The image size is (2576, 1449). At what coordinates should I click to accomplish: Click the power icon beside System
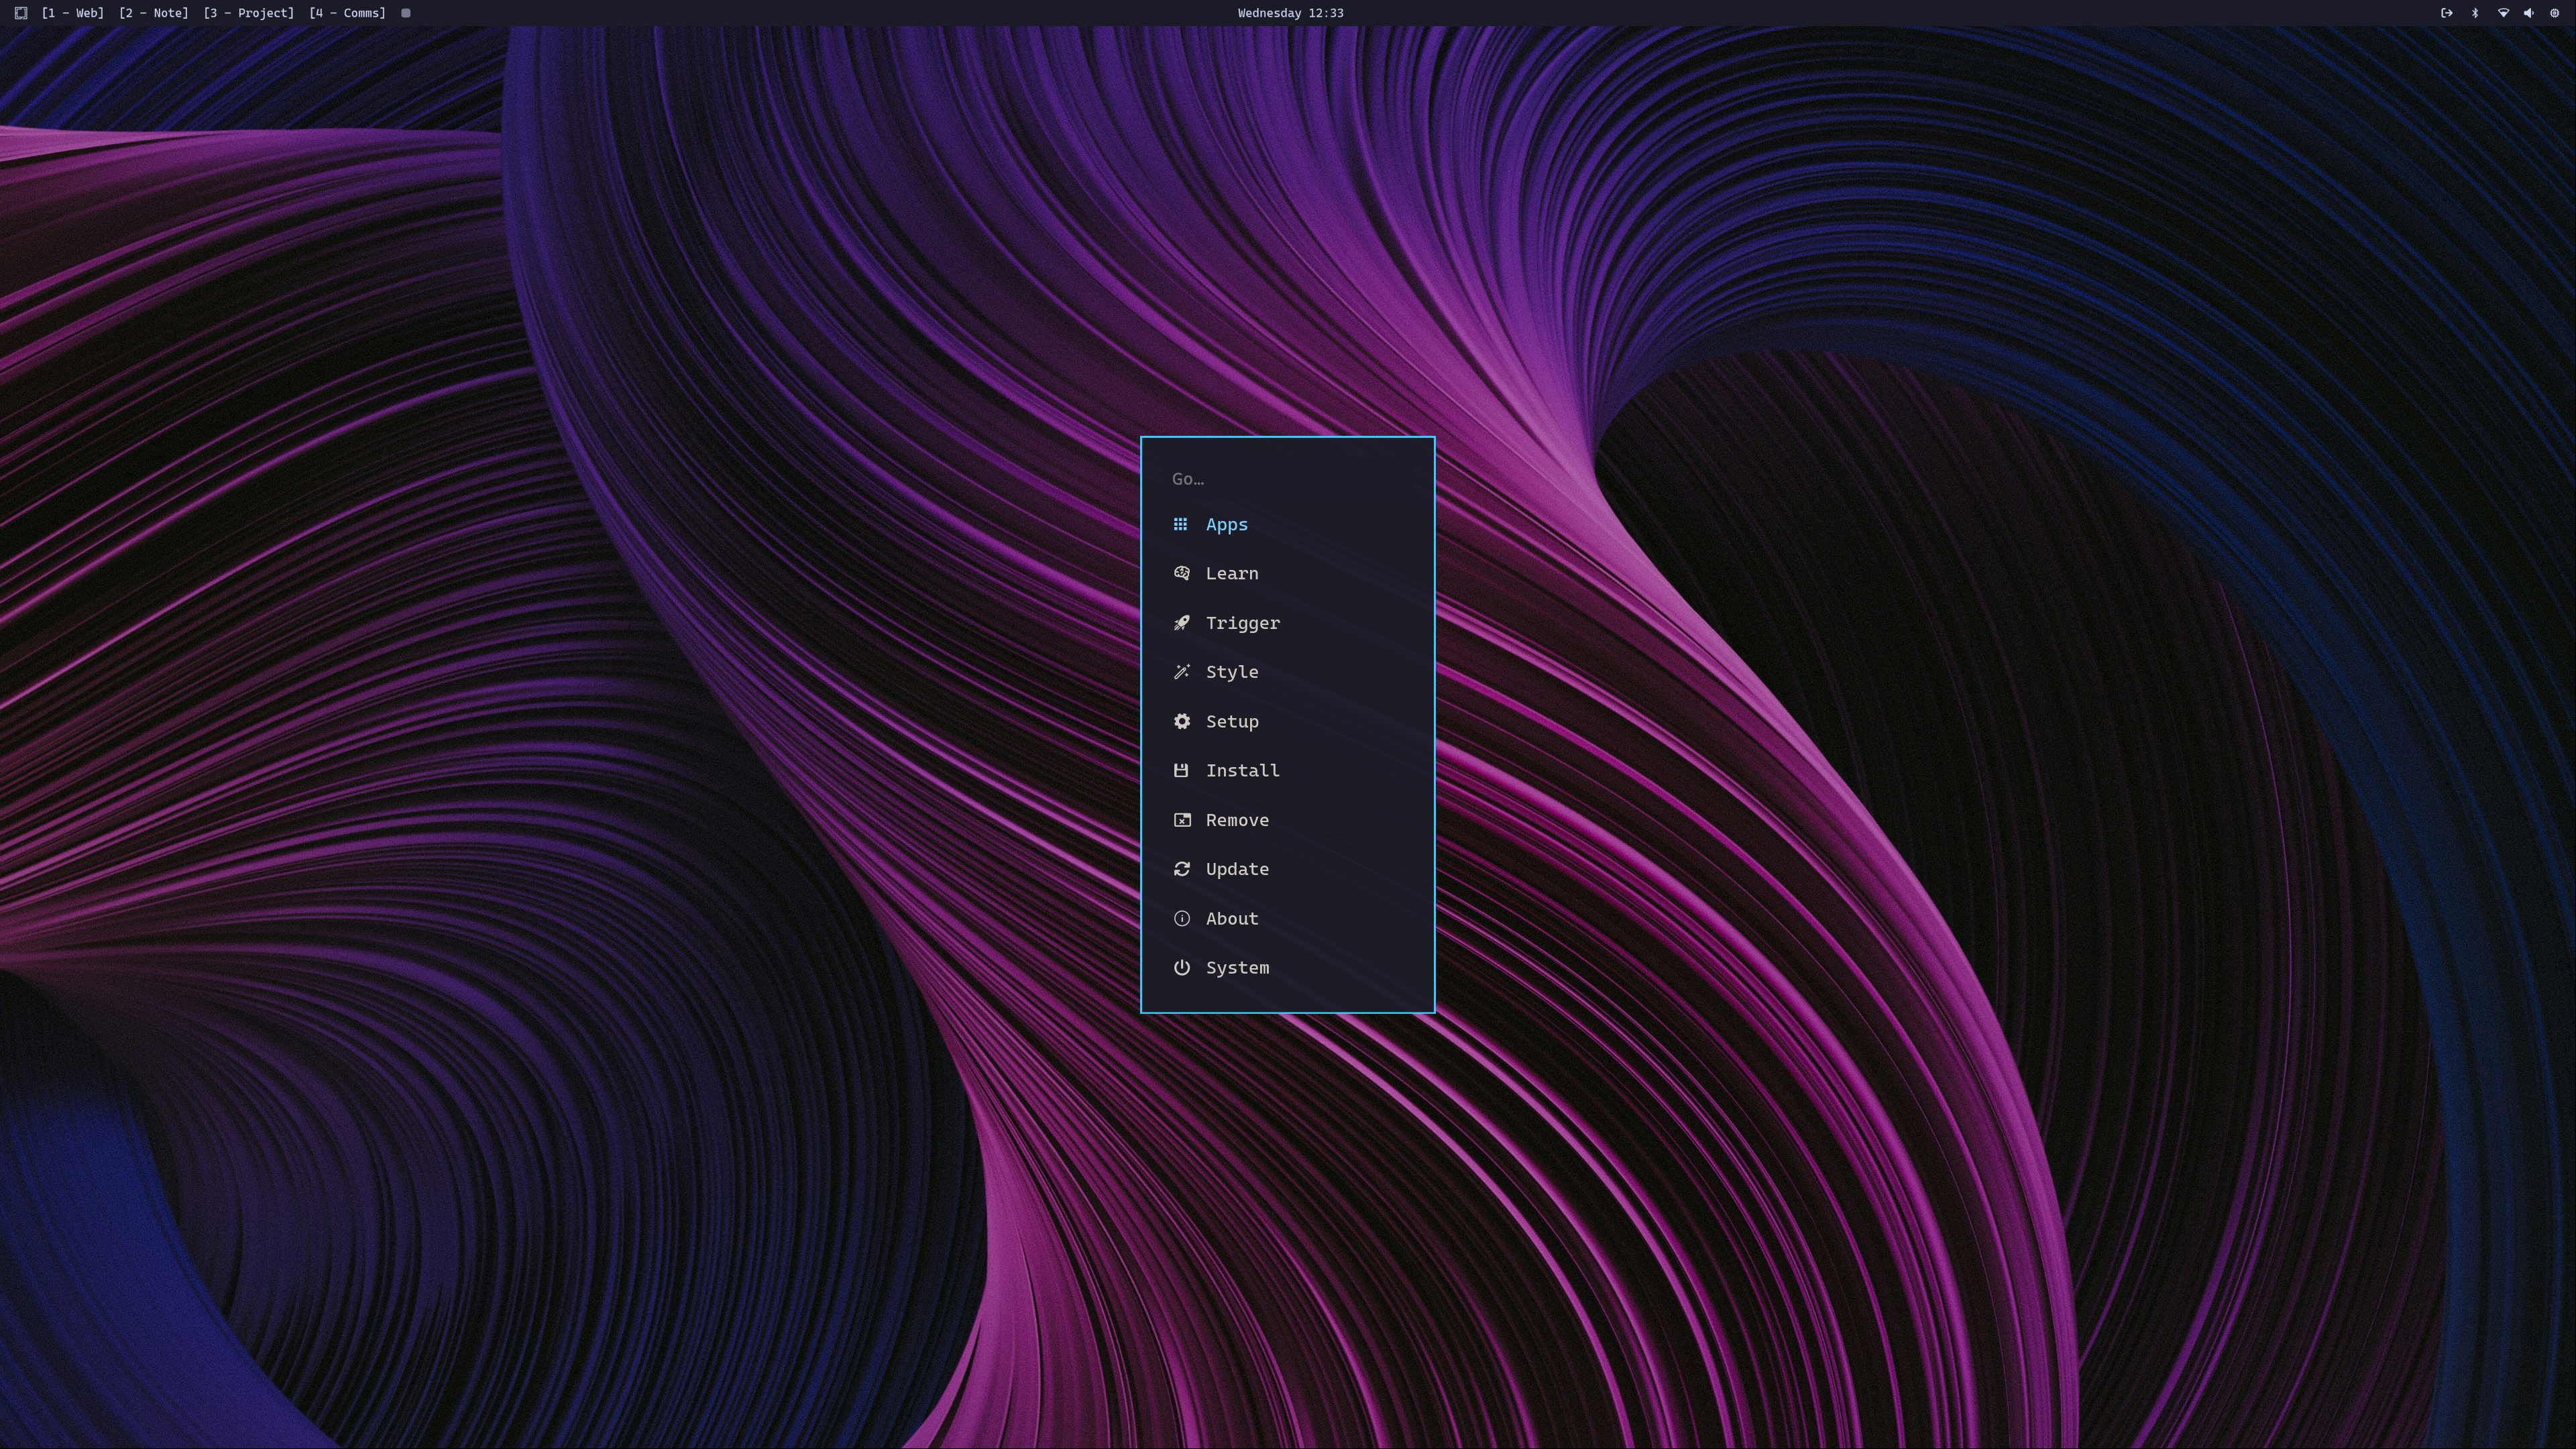pos(1181,967)
